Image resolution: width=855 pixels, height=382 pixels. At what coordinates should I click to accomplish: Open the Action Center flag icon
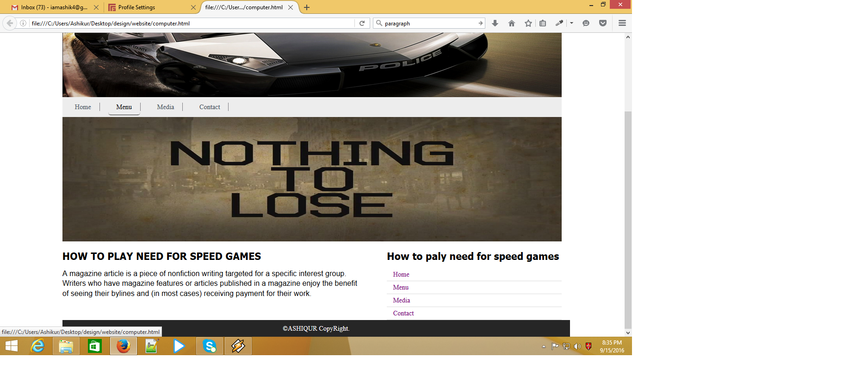555,346
